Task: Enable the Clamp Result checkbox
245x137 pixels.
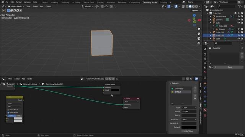Action: (x=8, y=110)
